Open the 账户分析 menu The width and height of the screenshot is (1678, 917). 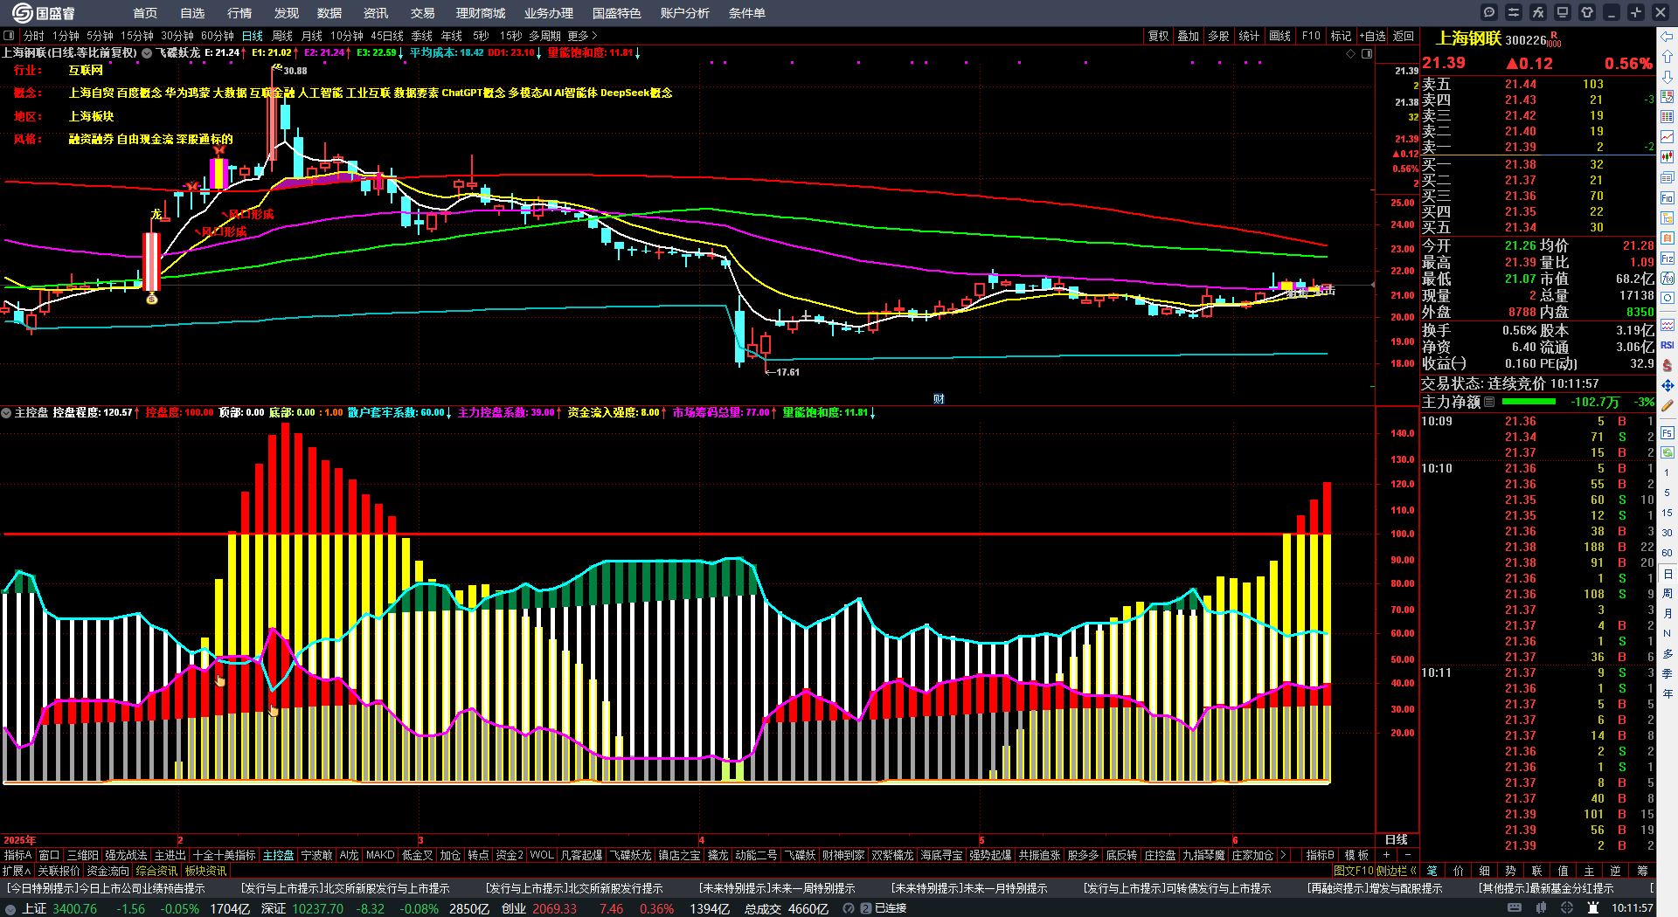[685, 13]
